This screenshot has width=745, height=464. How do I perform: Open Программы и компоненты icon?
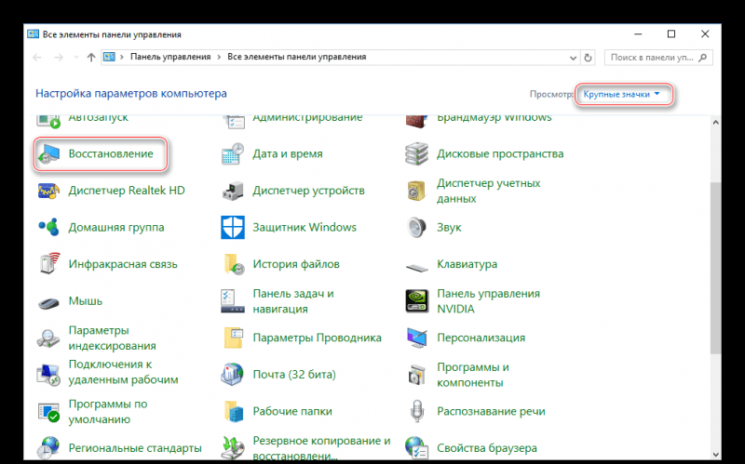point(416,375)
